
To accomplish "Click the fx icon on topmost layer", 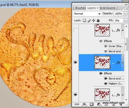I will coord(118,30).
